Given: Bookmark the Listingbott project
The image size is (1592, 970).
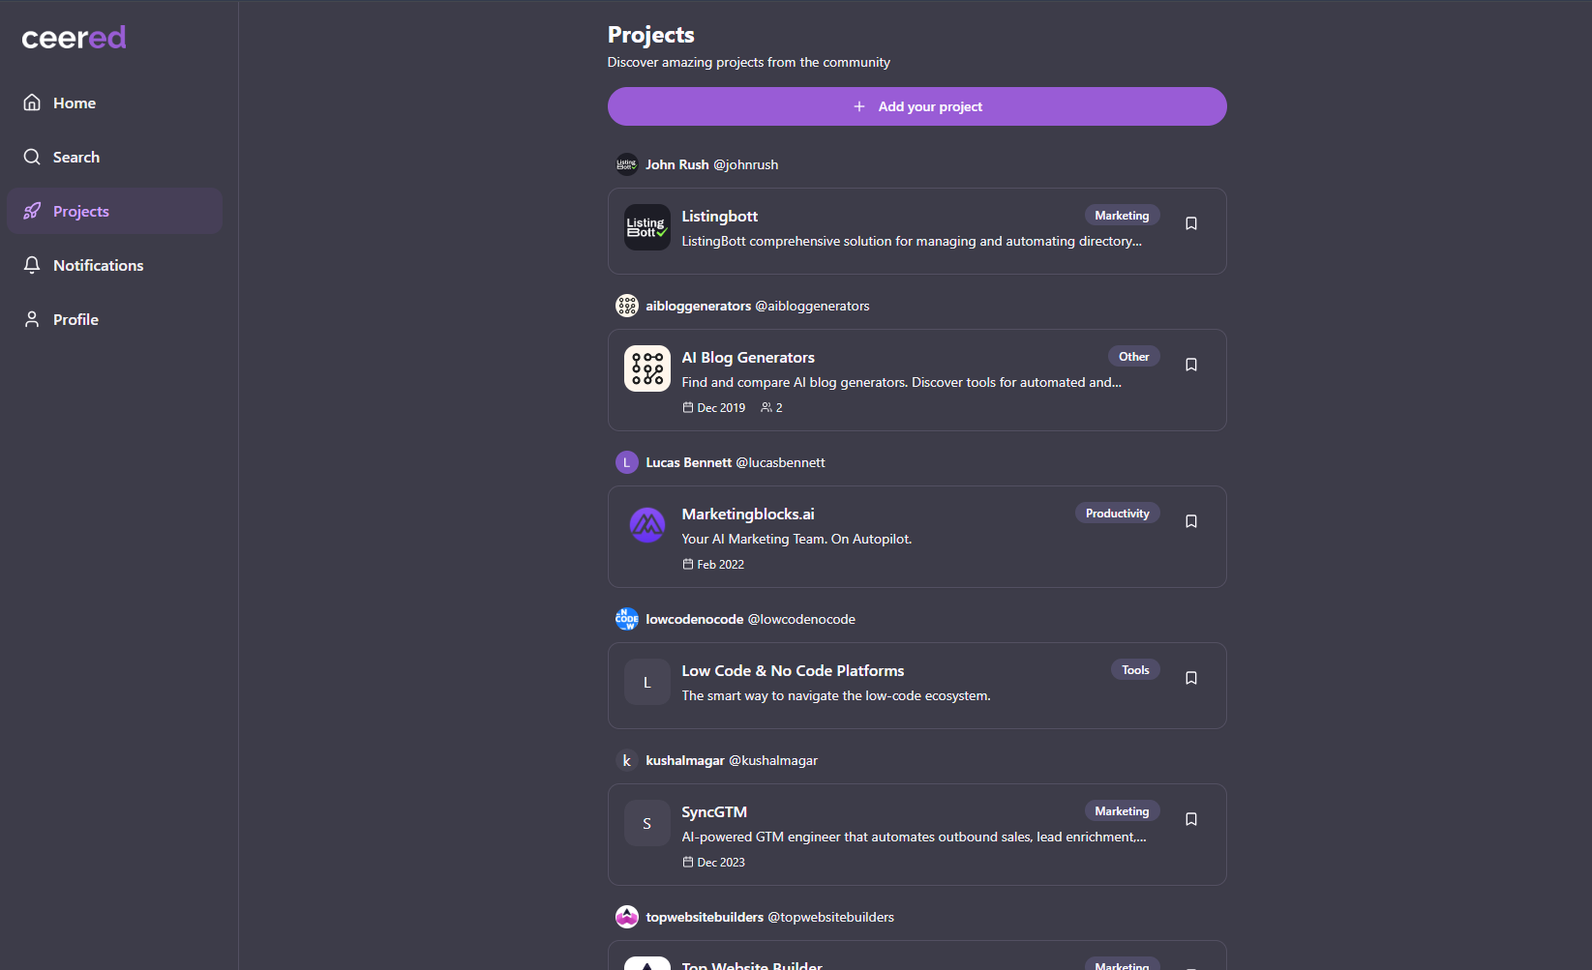Looking at the screenshot, I should (1190, 222).
